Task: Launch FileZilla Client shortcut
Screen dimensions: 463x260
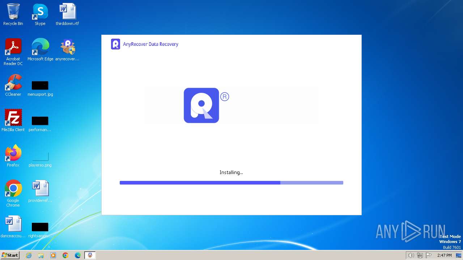Action: click(x=13, y=121)
